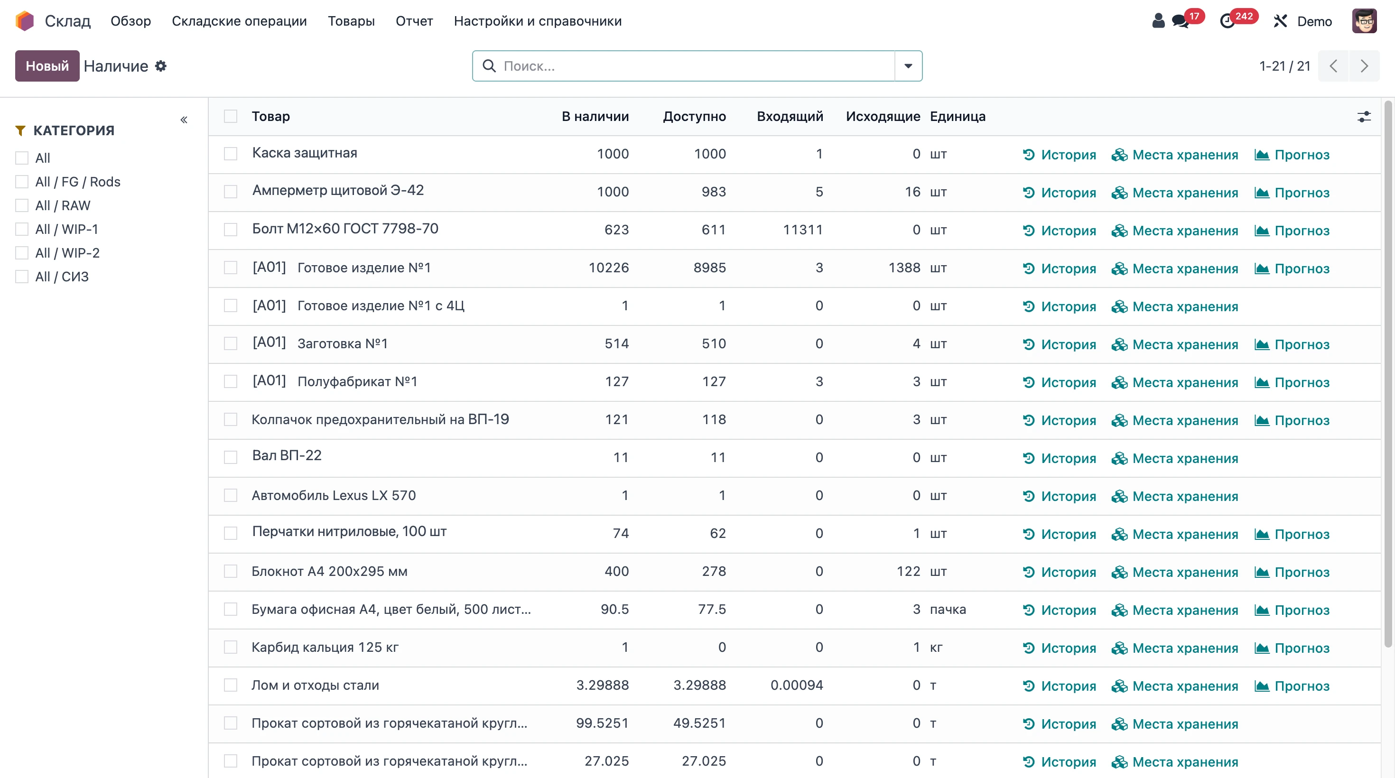Screen dimensions: 1395x778
Task: Toggle the select-all checkbox in table header
Action: (231, 116)
